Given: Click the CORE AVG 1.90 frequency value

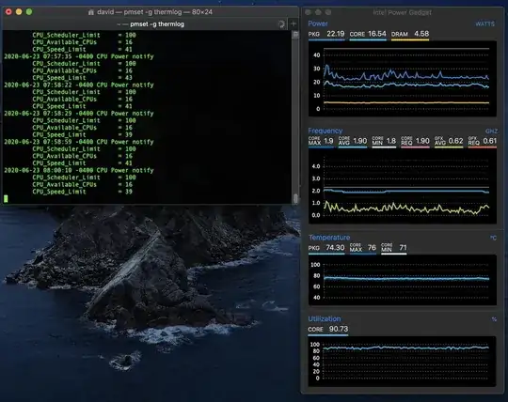Looking at the screenshot, I should [353, 141].
